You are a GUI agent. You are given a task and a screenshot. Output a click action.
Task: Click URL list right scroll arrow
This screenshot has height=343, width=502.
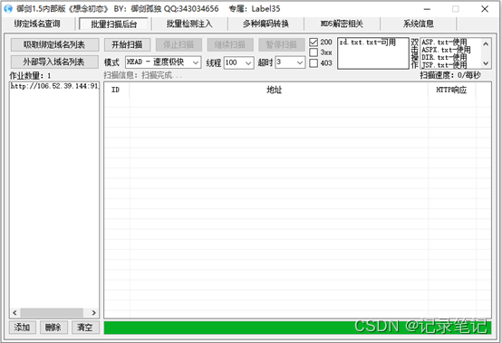click(x=94, y=312)
